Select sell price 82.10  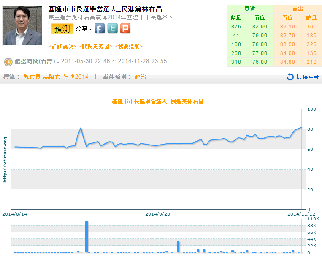(x=287, y=27)
